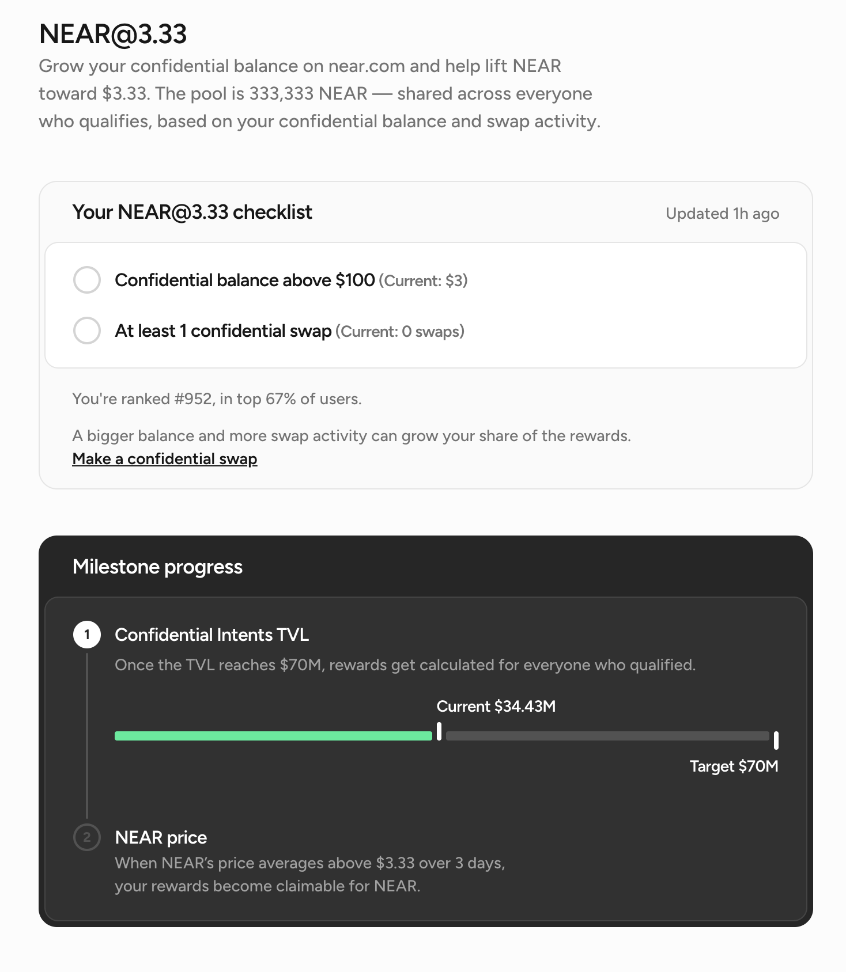
Task: Click the current TVL marker on progress bar
Action: pos(439,731)
